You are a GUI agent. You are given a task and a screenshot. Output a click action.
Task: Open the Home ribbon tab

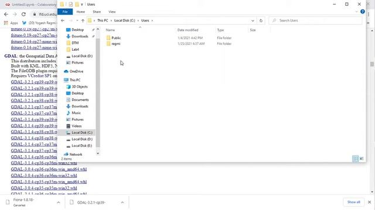[81, 12]
